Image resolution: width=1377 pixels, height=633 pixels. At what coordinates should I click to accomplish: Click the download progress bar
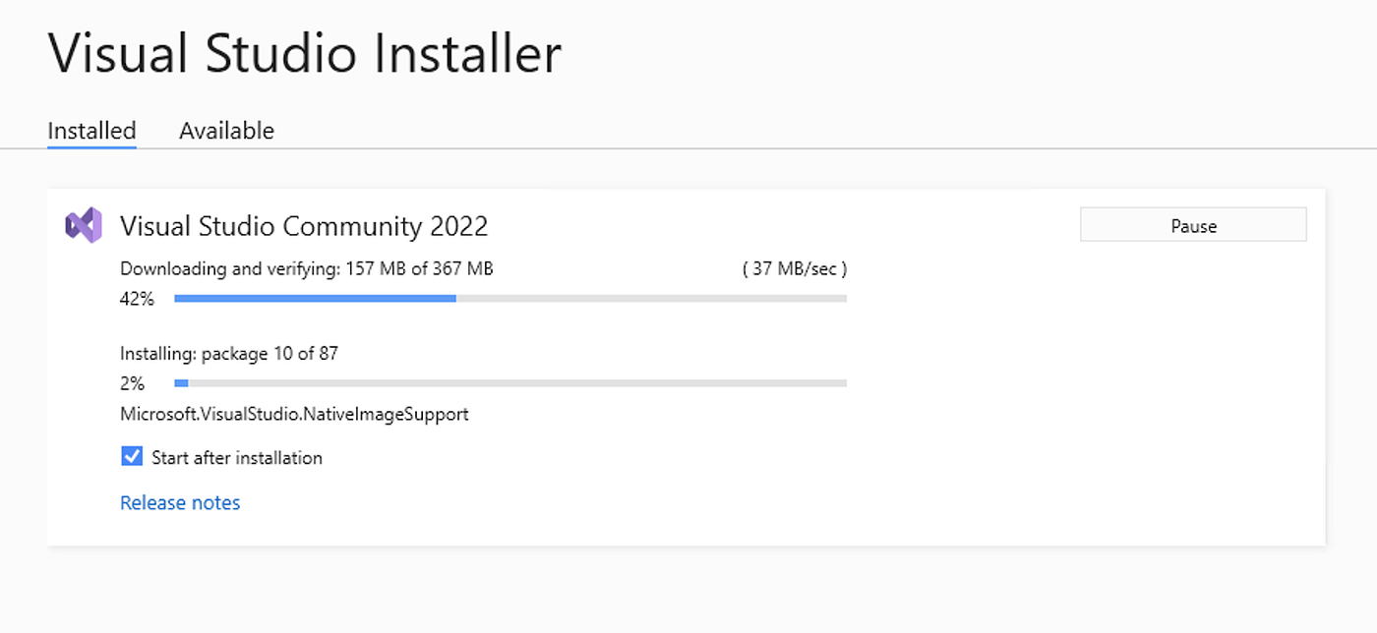tap(510, 299)
